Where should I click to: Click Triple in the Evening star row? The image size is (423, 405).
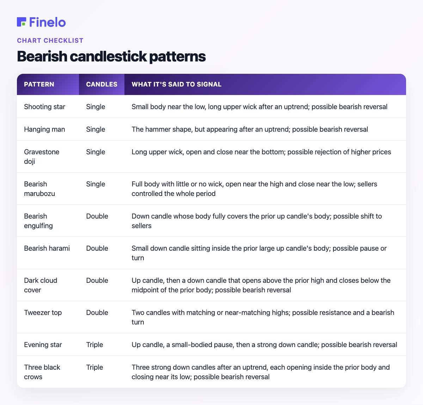click(x=94, y=345)
